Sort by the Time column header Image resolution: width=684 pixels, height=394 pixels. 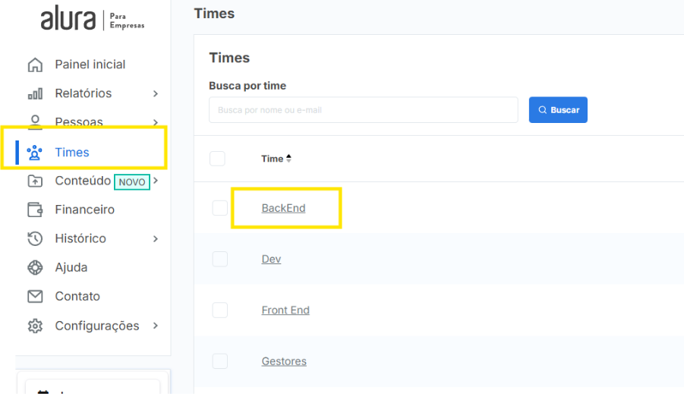276,159
